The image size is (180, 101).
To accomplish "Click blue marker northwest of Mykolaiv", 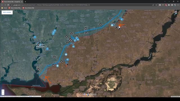I will click(x=35, y=37).
